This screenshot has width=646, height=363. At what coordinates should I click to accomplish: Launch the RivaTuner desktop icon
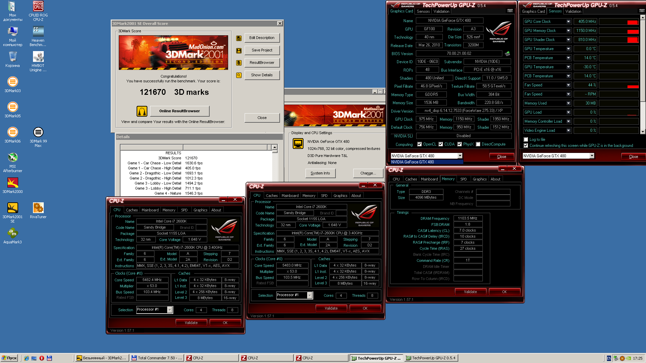click(38, 211)
